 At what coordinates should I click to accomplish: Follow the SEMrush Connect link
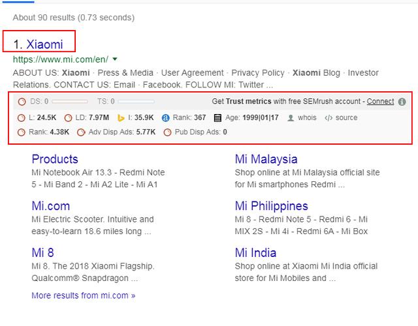[380, 102]
